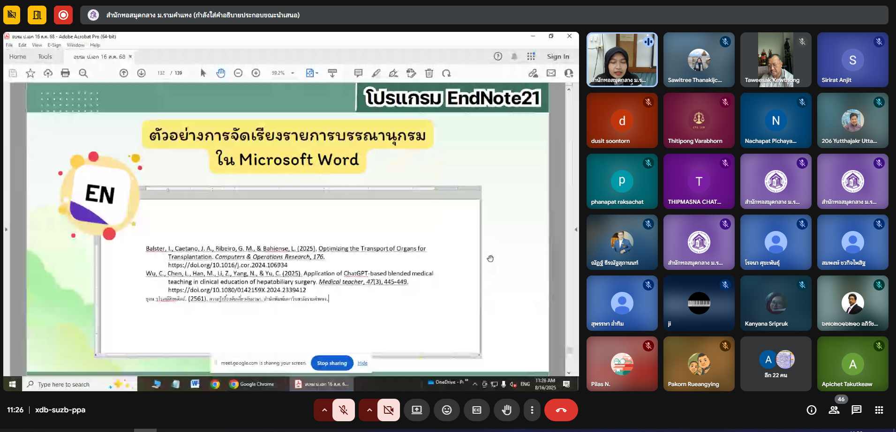
Task: Click the Zoom out minus icon
Action: [x=238, y=73]
